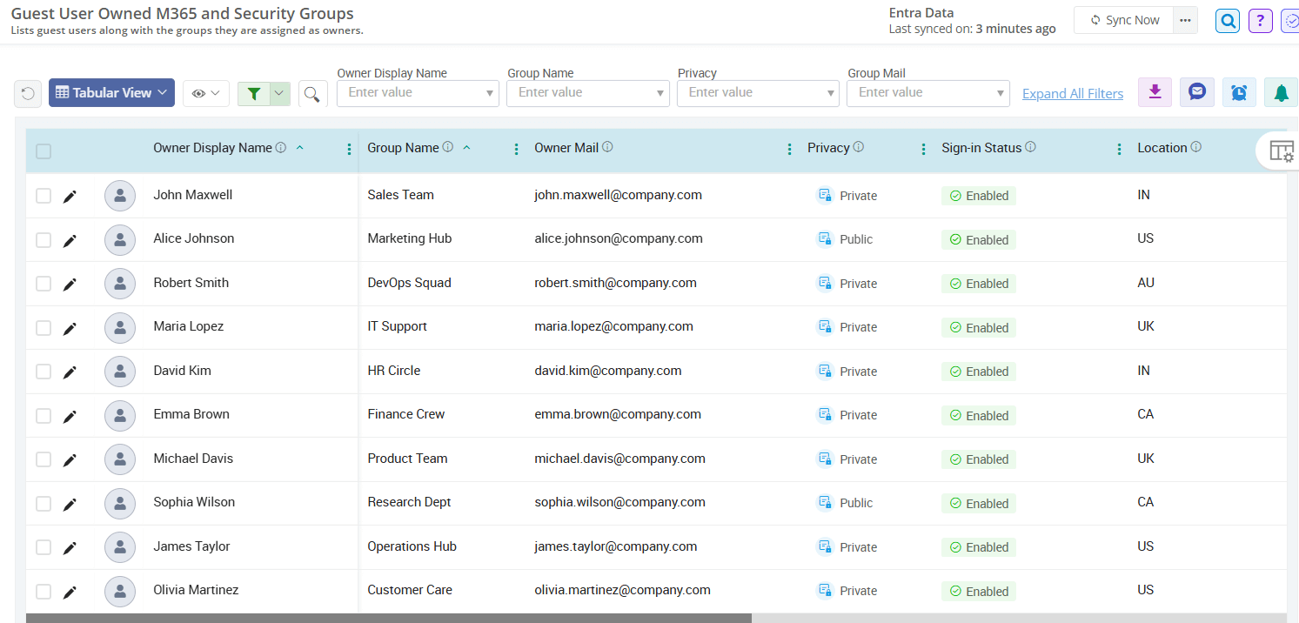Click the global search magnifier icon
This screenshot has height=623, width=1299.
[1227, 20]
